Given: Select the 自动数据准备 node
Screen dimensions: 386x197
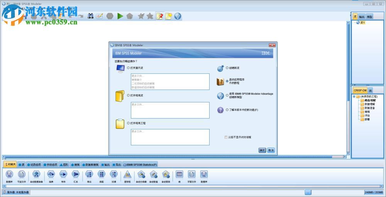Looking at the screenshot, I should click(36, 176).
